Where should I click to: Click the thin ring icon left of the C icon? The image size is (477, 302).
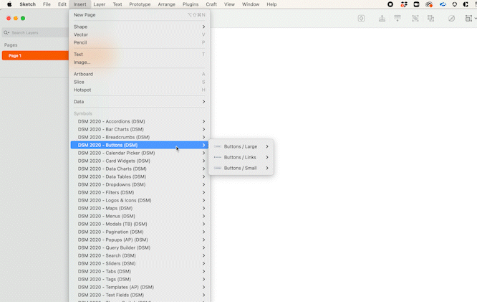click(x=455, y=4)
